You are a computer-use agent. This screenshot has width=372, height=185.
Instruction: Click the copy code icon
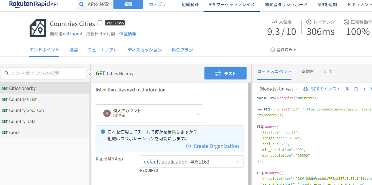tap(356, 89)
